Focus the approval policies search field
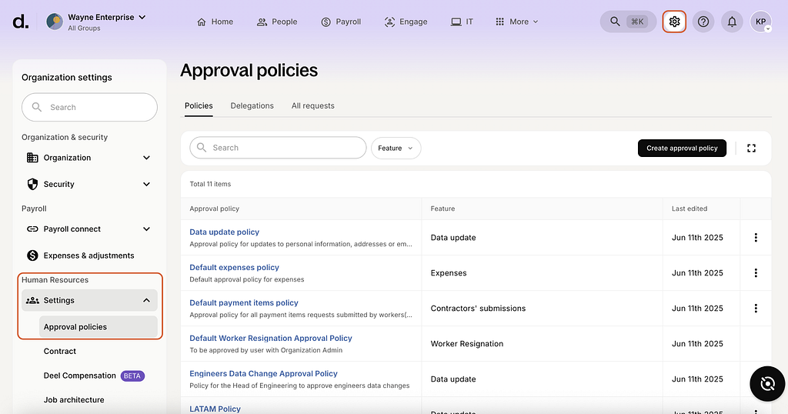This screenshot has width=788, height=414. pos(278,148)
